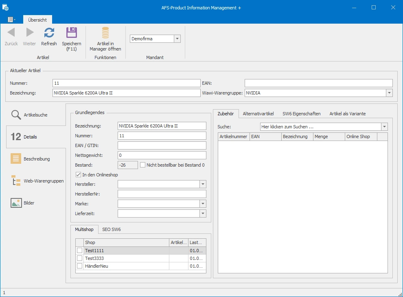Open the Suche dropdown arrow
403x297 pixels.
(x=384, y=127)
